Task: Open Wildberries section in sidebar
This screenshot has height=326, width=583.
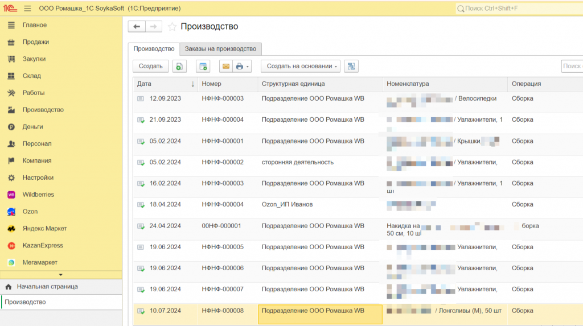Action: [38, 195]
